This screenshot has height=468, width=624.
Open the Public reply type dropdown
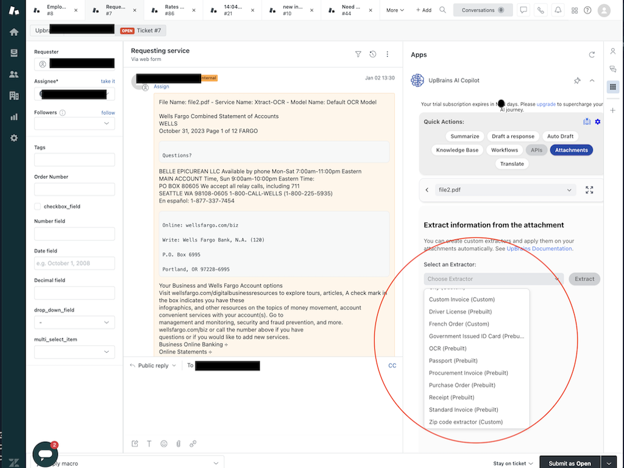(153, 366)
